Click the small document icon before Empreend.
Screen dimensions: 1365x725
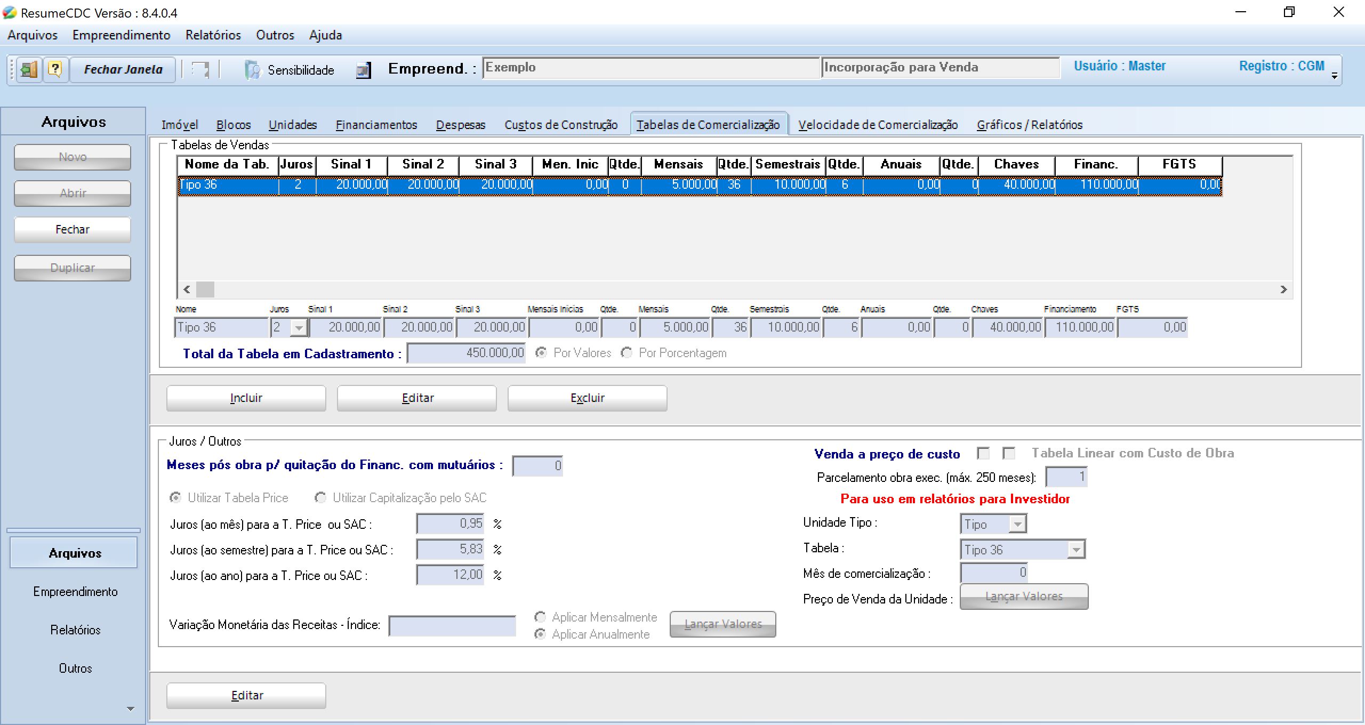(x=363, y=70)
